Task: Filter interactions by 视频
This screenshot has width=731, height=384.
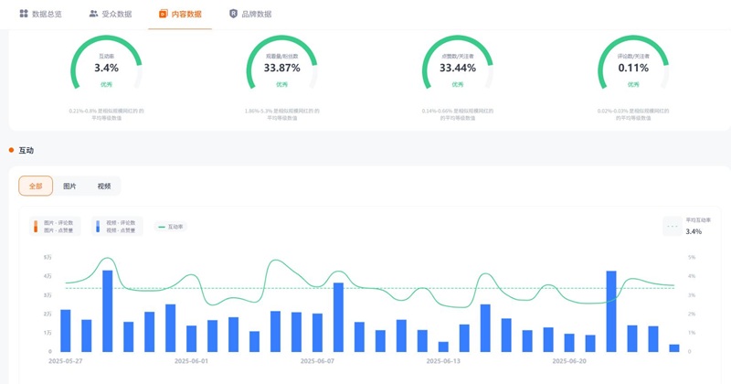Action: (x=104, y=186)
